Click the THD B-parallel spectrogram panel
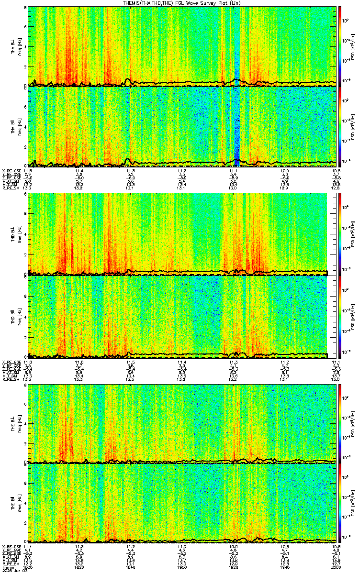Viewport: 359px width, 574px height. click(182, 317)
